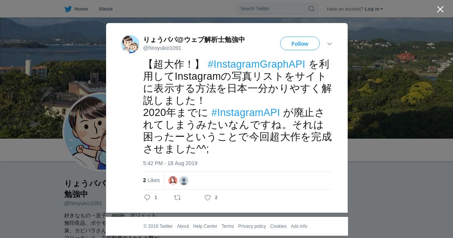The image size is (453, 238).
Task: Open Terms footer link
Action: 228,226
